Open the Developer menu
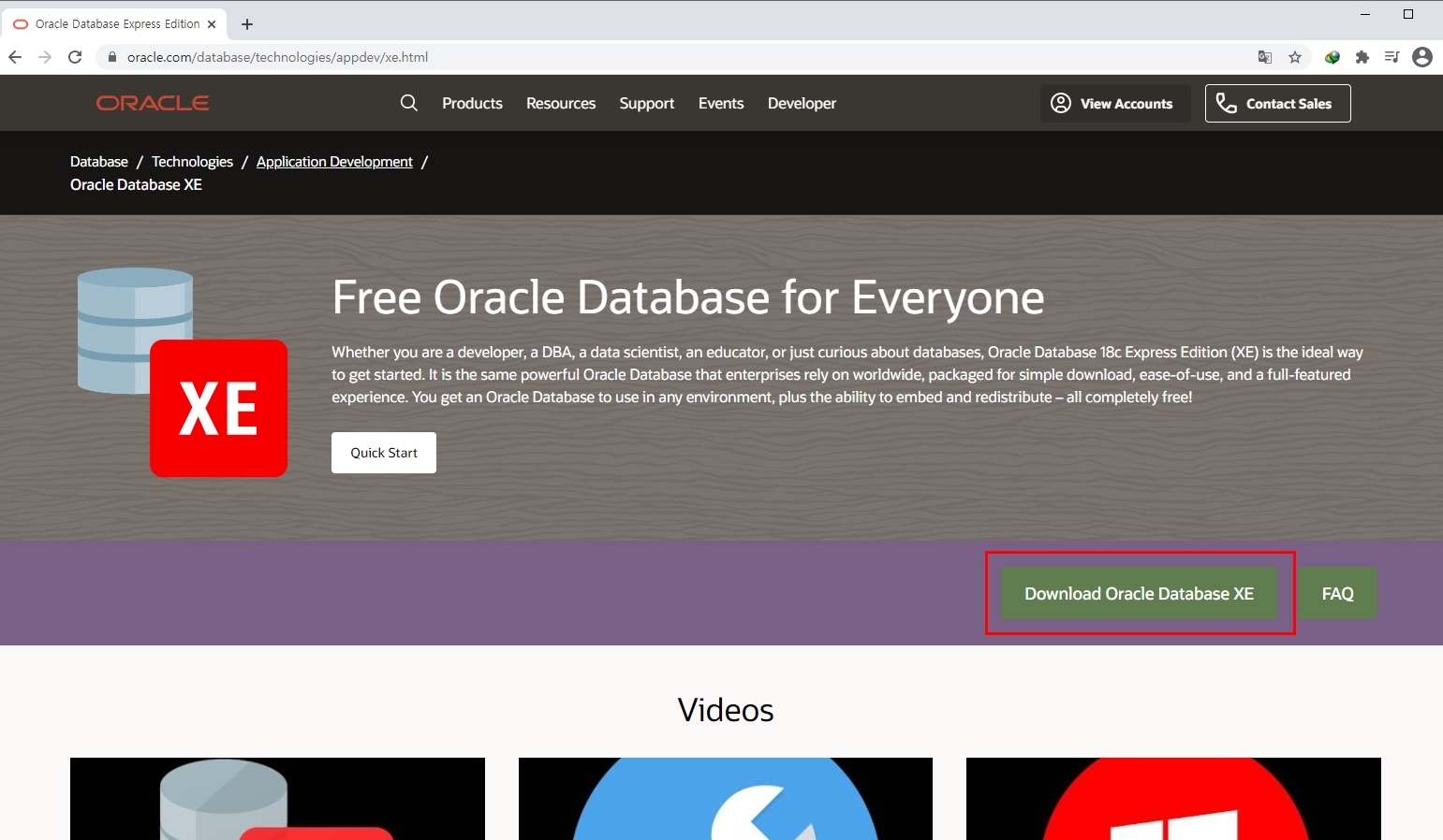Screen dimensions: 1443x840 click(802, 103)
